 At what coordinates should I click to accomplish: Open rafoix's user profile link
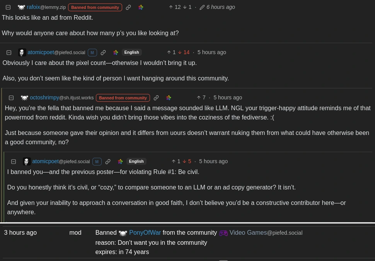pos(33,7)
